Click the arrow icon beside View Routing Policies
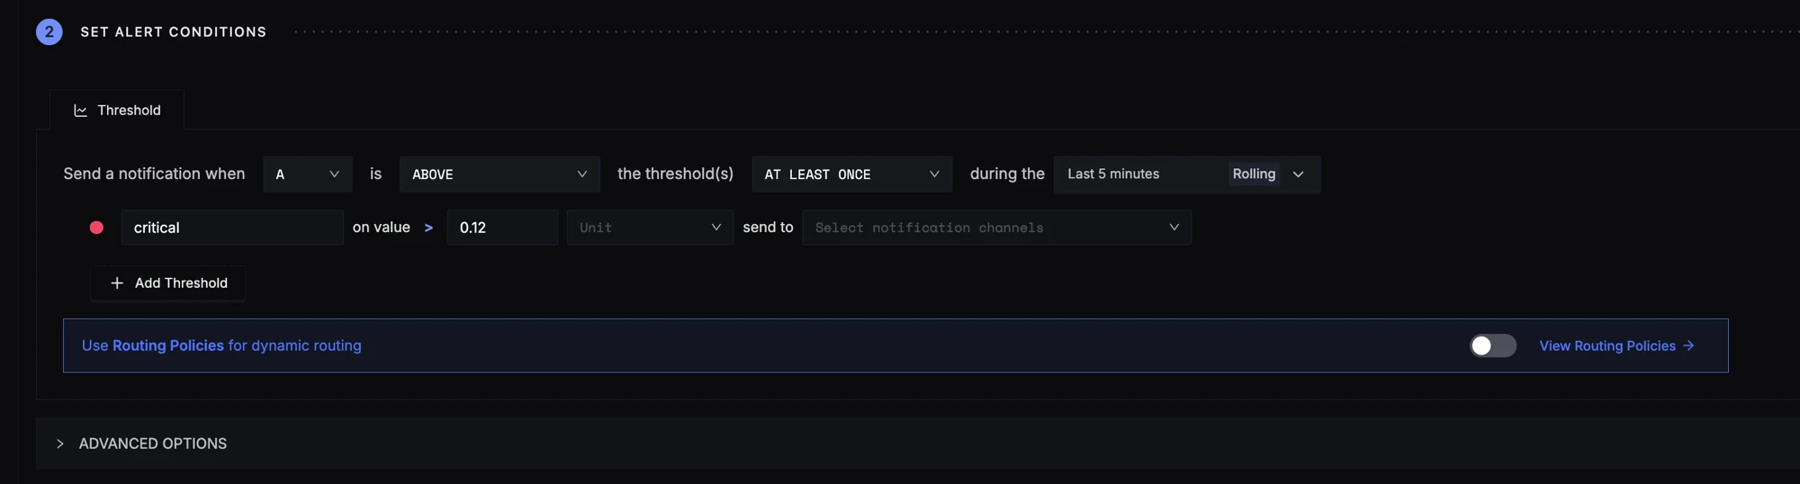 pos(1688,345)
